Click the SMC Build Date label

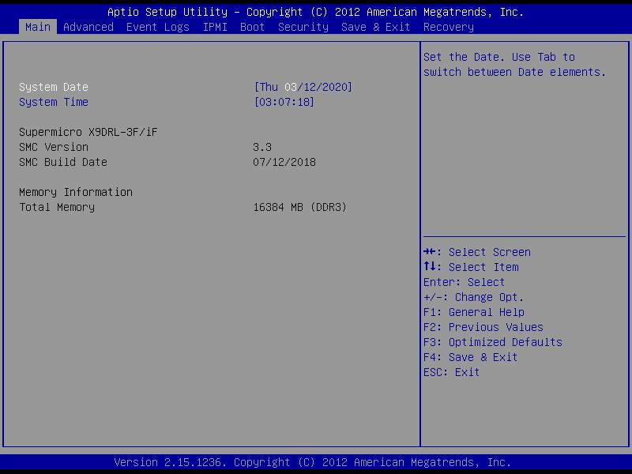tap(63, 162)
